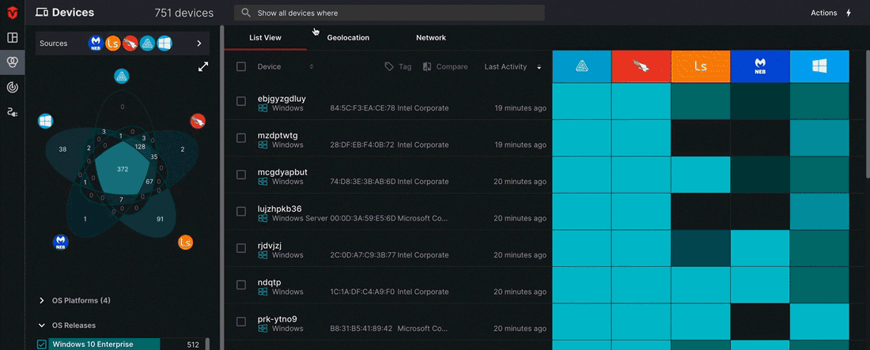Viewport: 870px width, 350px height.
Task: Switch to the Geolocation tab
Action: point(348,38)
